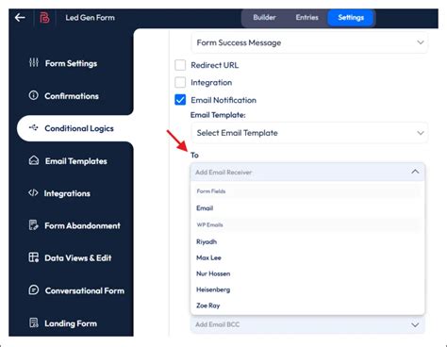Select the Settings tab

click(351, 18)
